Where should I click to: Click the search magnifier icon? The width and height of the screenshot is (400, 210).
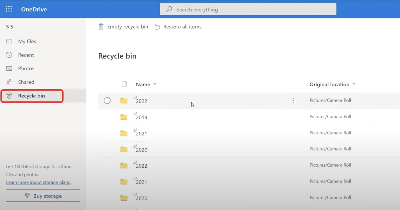tap(169, 9)
